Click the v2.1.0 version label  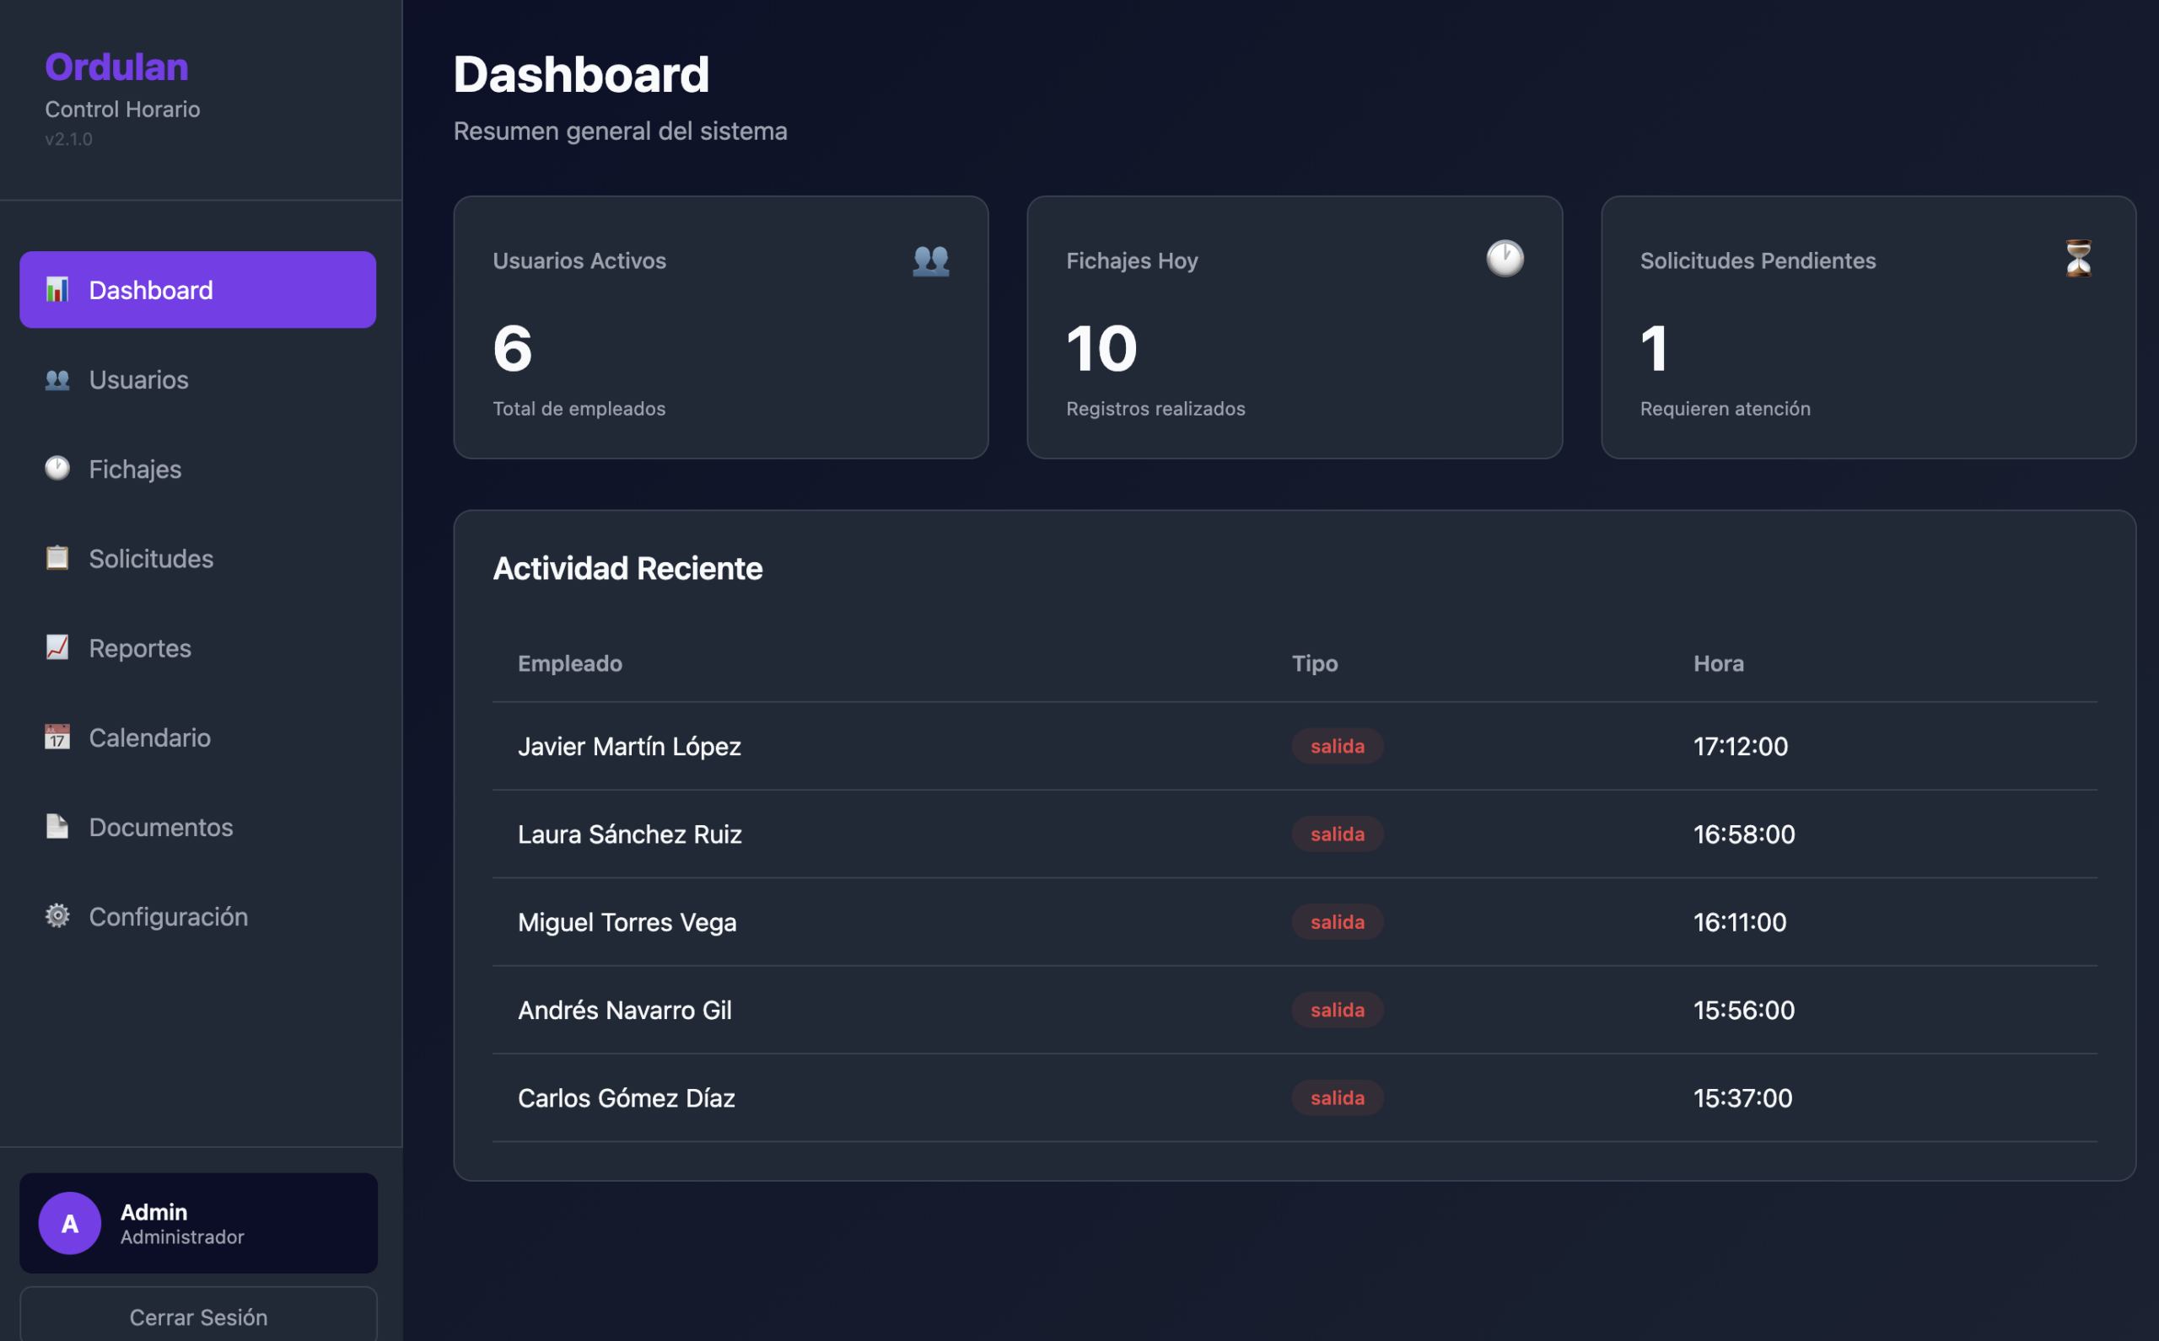point(68,139)
